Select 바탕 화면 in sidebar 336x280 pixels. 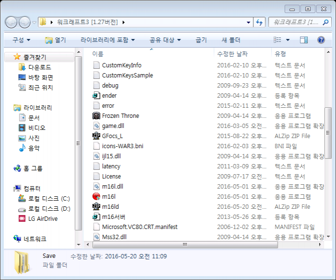click(x=36, y=77)
